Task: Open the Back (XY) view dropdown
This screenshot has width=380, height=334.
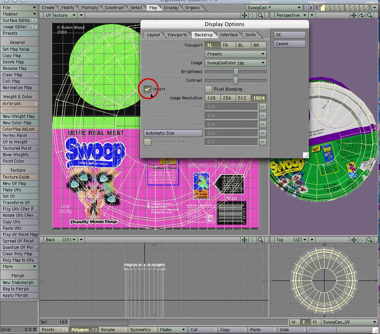Action: [x=60, y=240]
